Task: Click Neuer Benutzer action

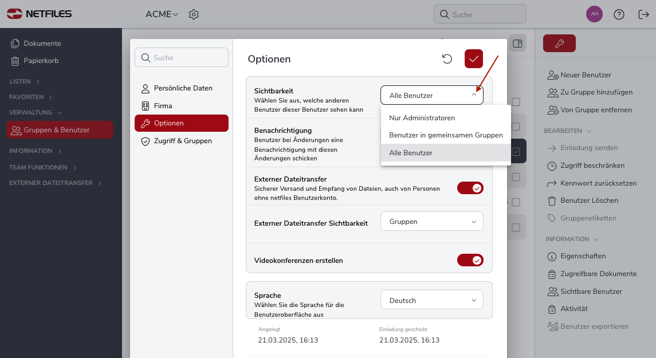Action: 579,75
